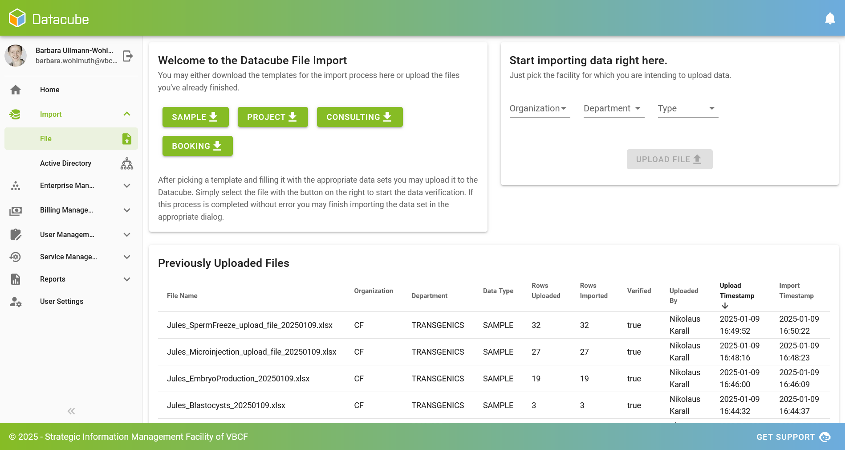Open the Enterprise Management menu entry

tap(67, 186)
